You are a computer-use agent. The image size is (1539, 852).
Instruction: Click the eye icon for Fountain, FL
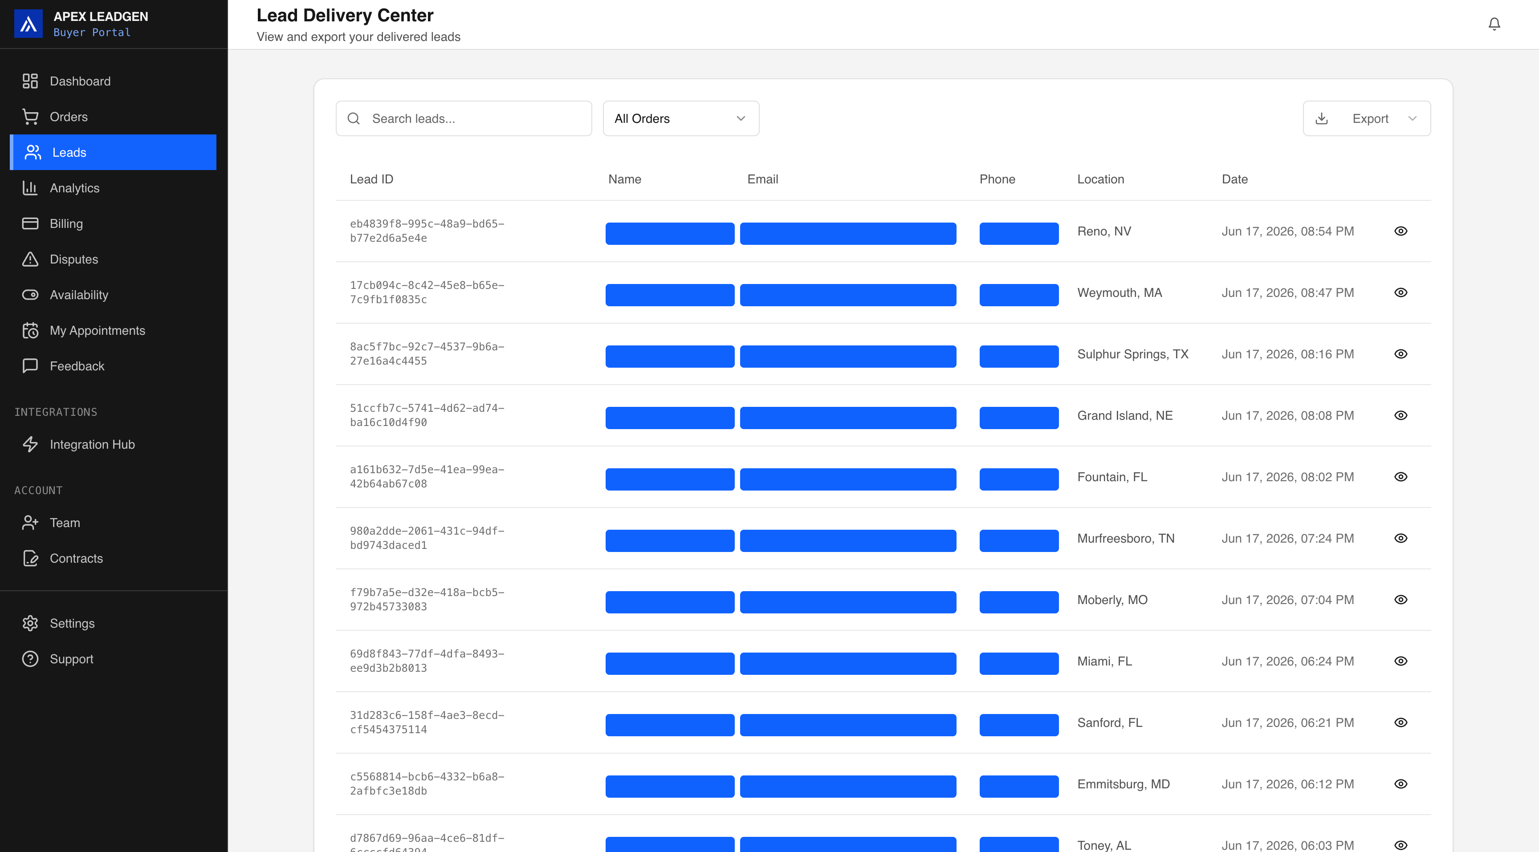click(x=1401, y=477)
